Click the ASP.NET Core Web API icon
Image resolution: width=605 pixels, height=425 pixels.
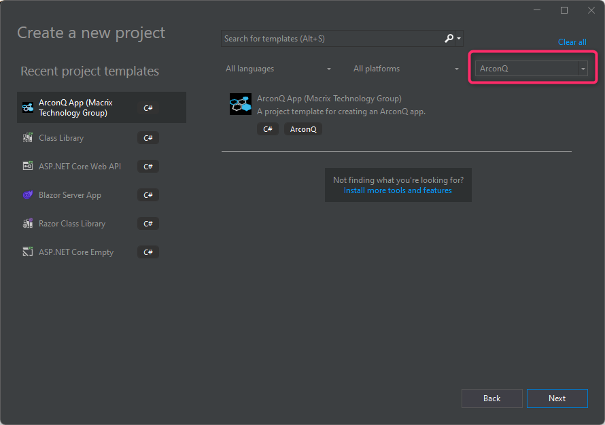pyautogui.click(x=27, y=167)
